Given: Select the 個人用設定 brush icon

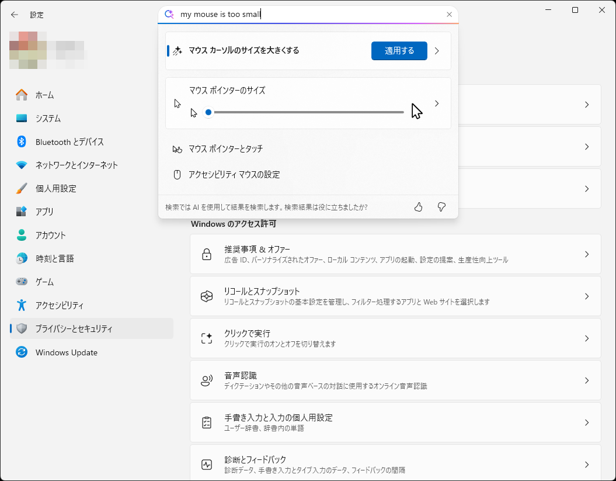Looking at the screenshot, I should [21, 188].
